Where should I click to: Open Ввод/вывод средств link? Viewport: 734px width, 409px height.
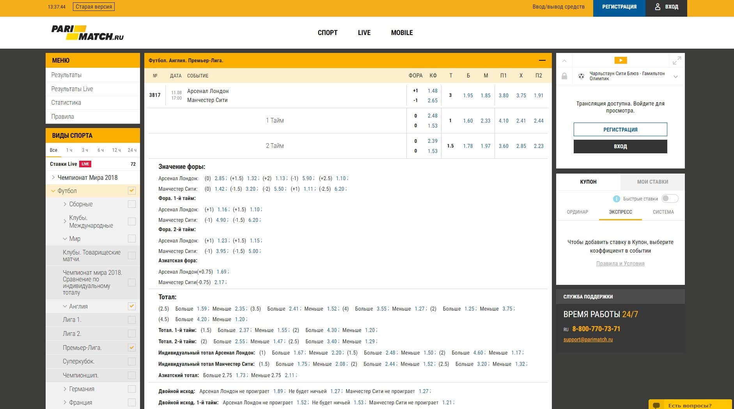558,7
